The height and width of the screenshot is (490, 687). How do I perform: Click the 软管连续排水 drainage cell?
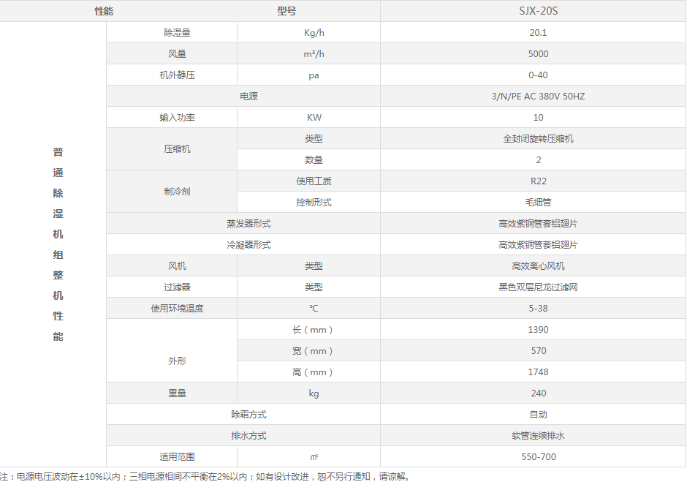coord(538,436)
